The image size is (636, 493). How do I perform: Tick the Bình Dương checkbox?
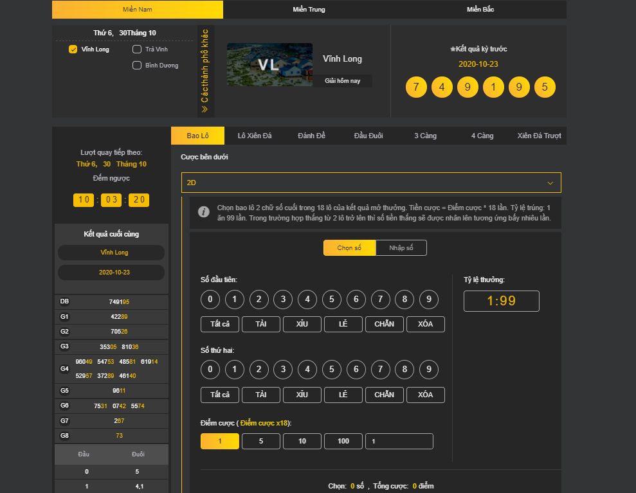click(137, 65)
